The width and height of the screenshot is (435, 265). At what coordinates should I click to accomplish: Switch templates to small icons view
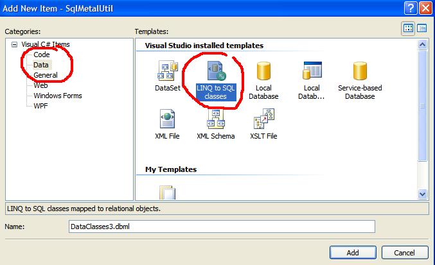pyautogui.click(x=422, y=28)
